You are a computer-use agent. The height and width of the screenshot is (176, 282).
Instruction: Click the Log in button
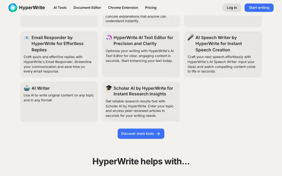click(x=232, y=8)
